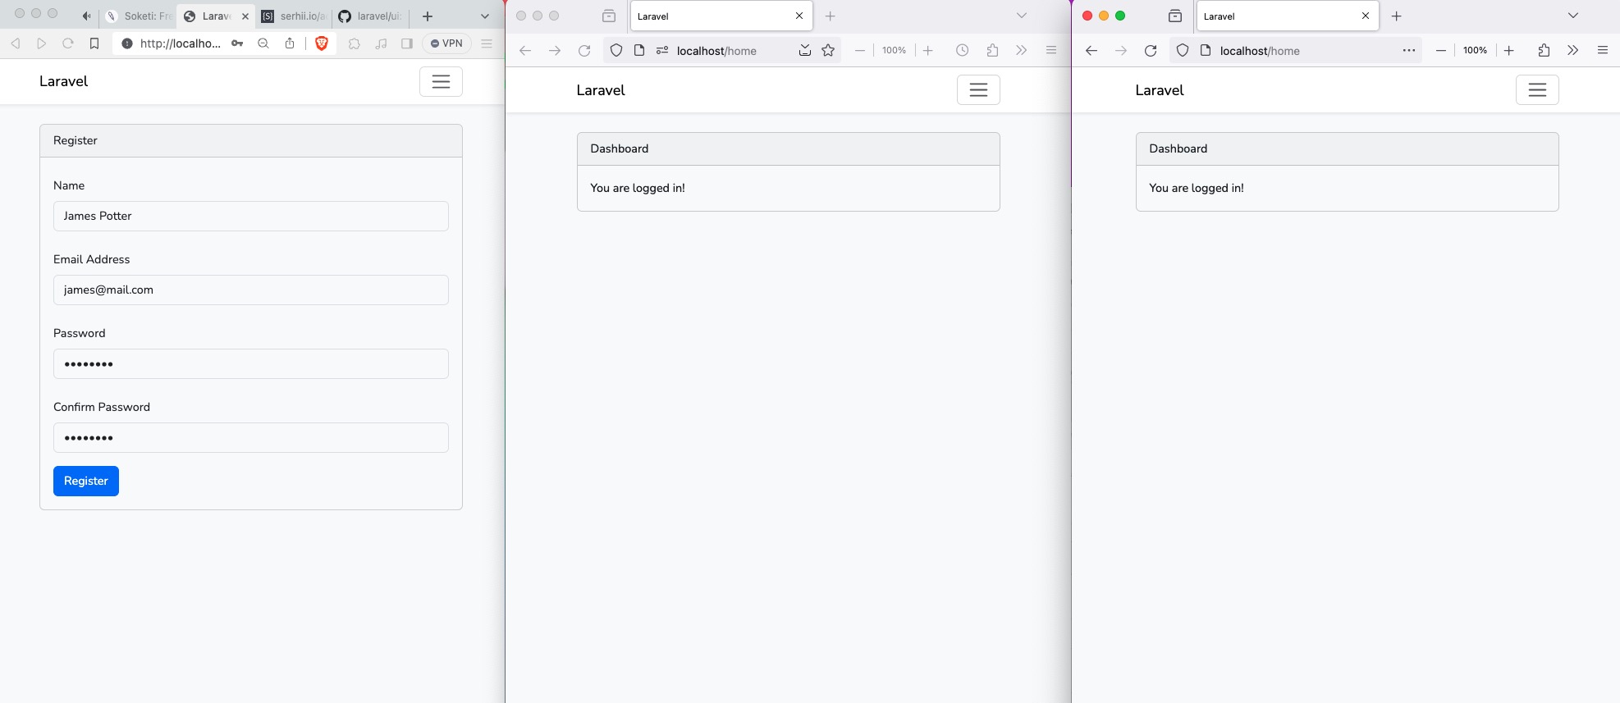Open Firefox View in the middle window

(609, 16)
